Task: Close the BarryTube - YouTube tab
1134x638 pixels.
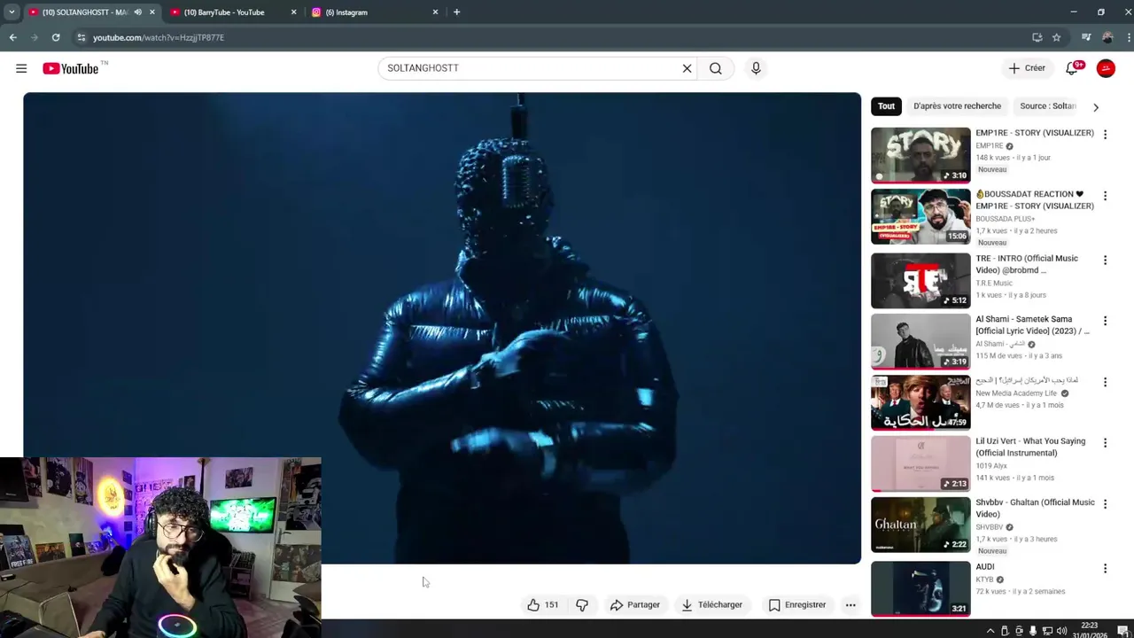Action: pyautogui.click(x=293, y=12)
